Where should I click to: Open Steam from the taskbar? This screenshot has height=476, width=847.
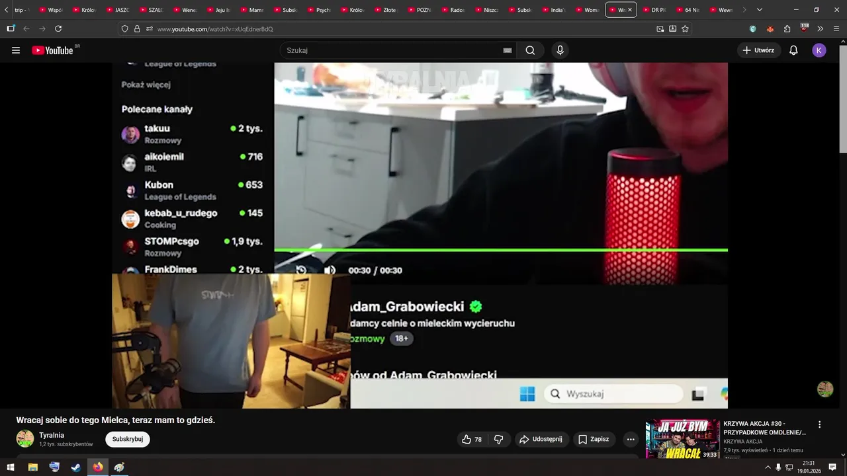[76, 467]
